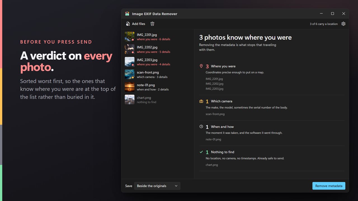Click which camera · 3 details text

152,77
